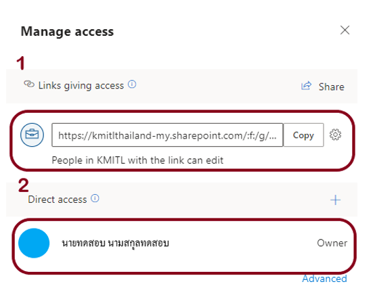Select the user นายทดสอบ นามสกุลทดสอบ

coord(115,243)
